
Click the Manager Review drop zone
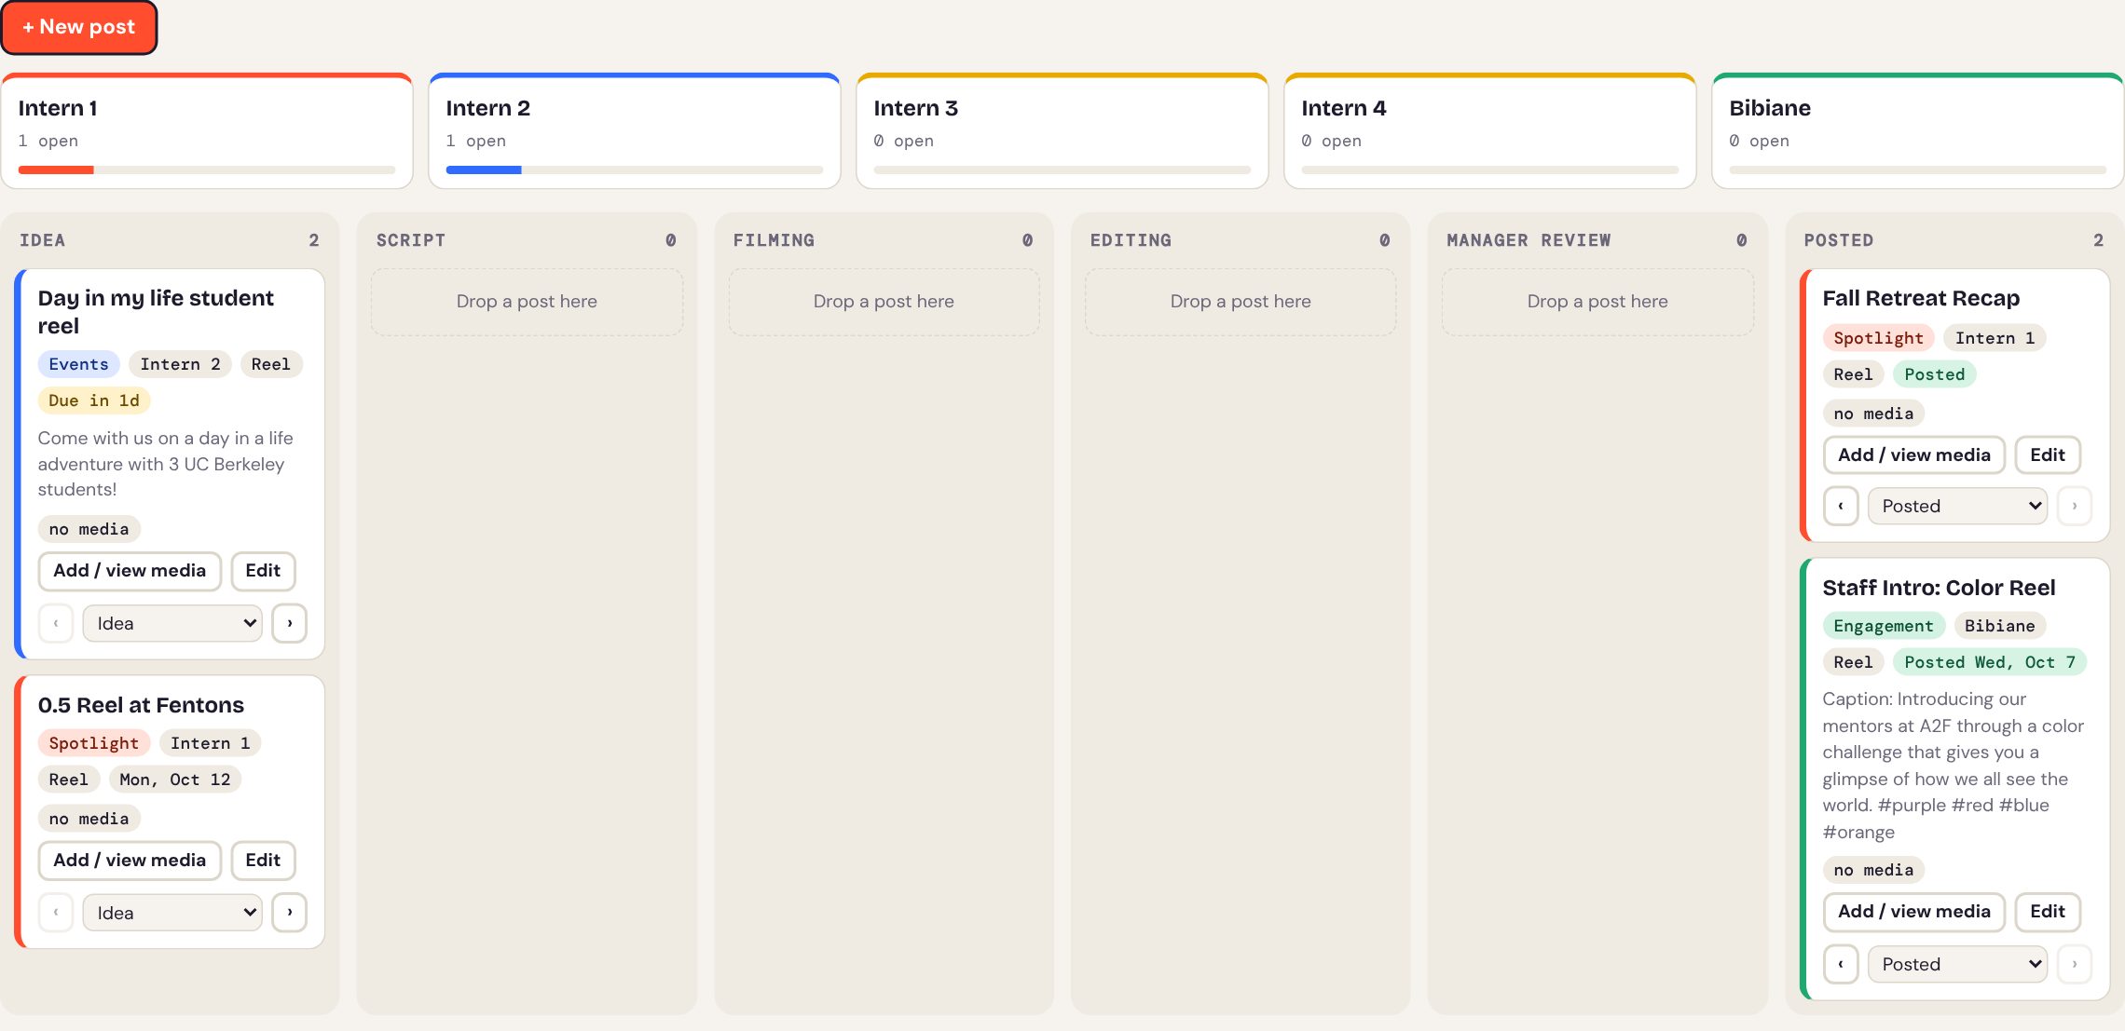point(1597,302)
